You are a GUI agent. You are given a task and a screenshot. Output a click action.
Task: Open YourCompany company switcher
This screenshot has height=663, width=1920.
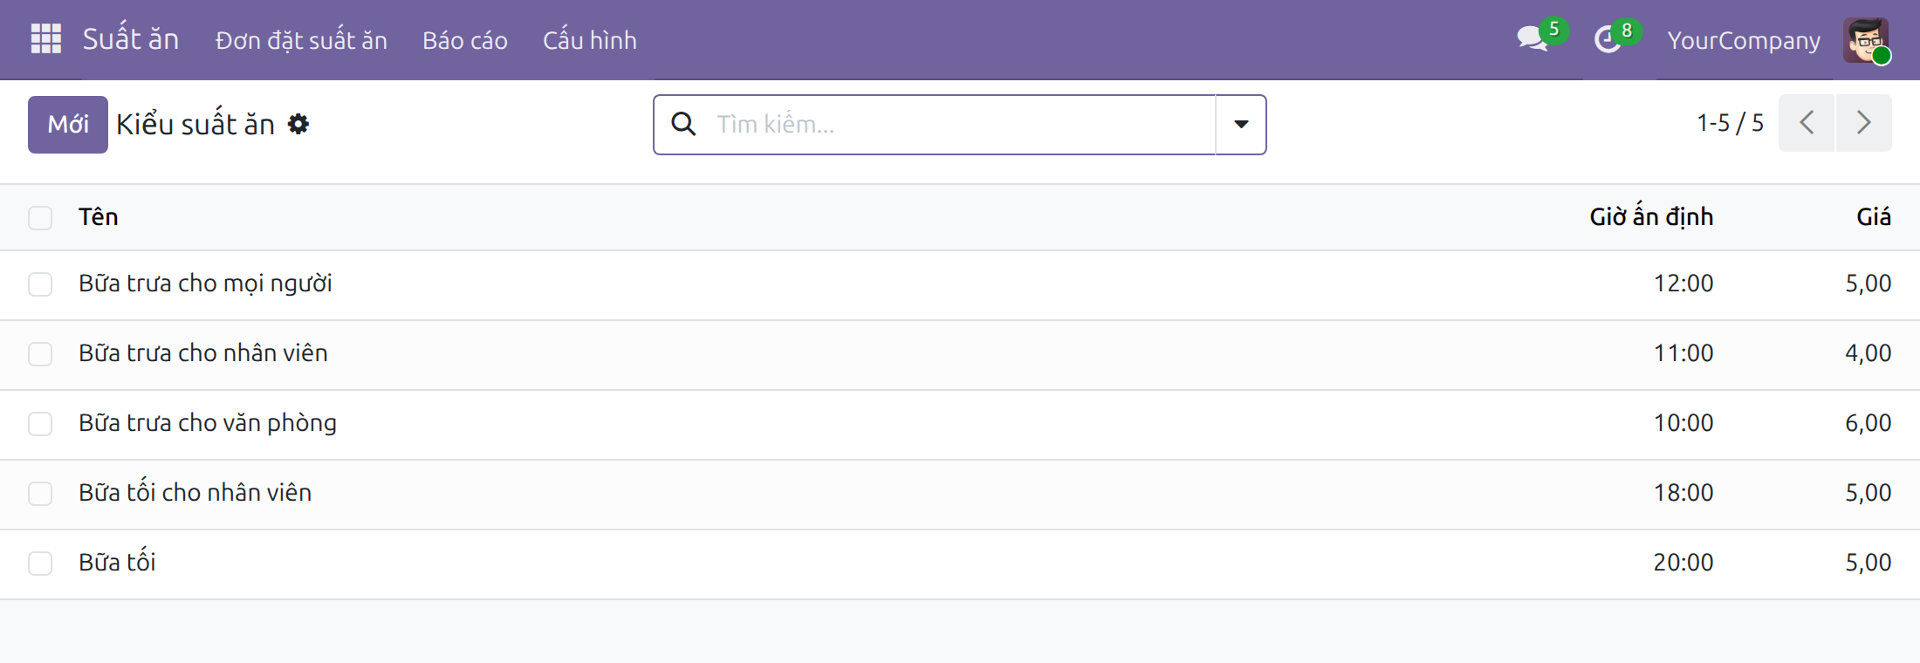pyautogui.click(x=1744, y=40)
